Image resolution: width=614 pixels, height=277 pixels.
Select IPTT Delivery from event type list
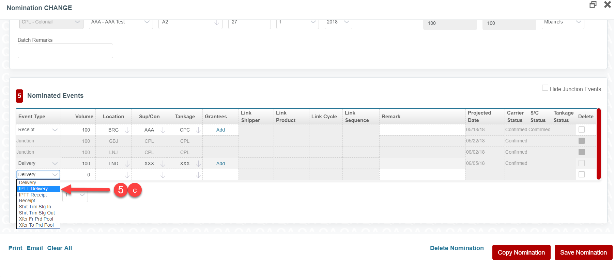pos(33,189)
